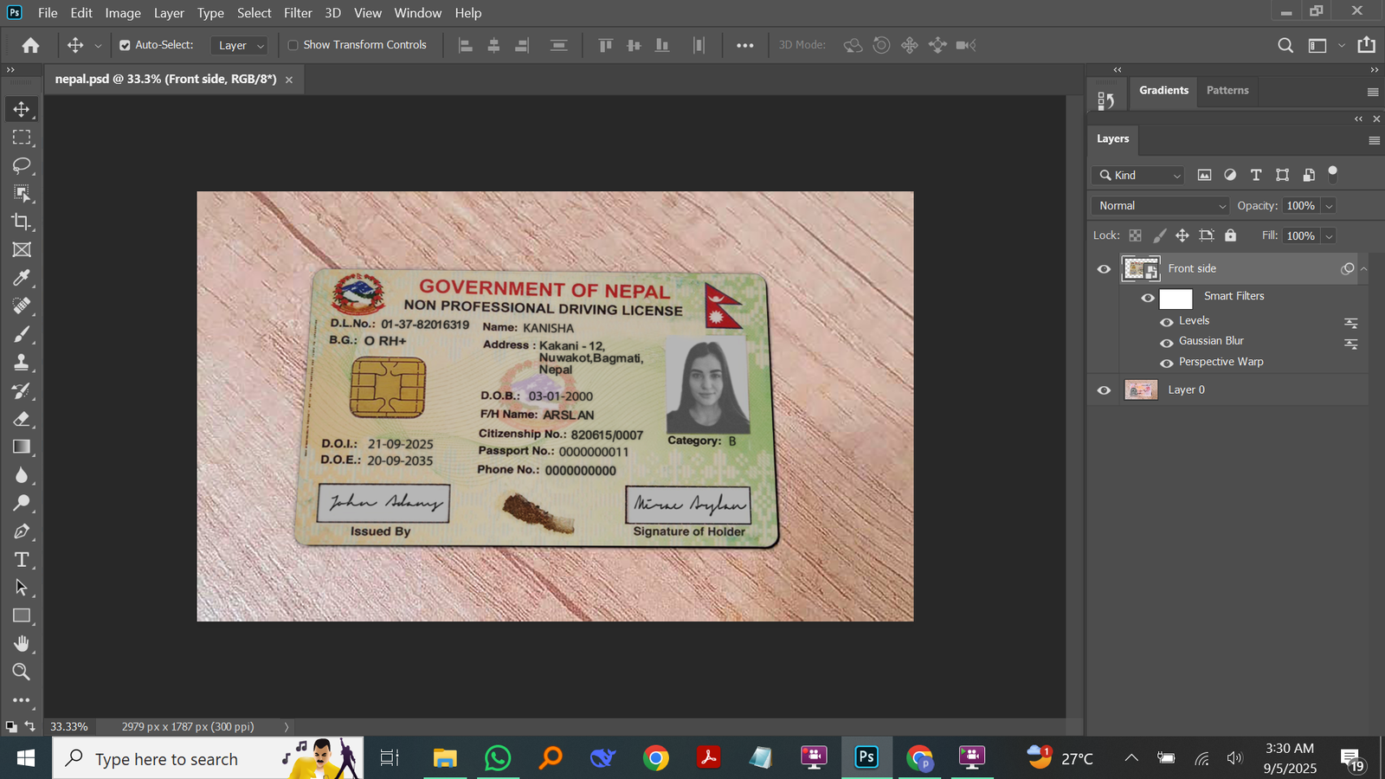Toggle visibility of Gaussian Blur filter

coord(1166,342)
